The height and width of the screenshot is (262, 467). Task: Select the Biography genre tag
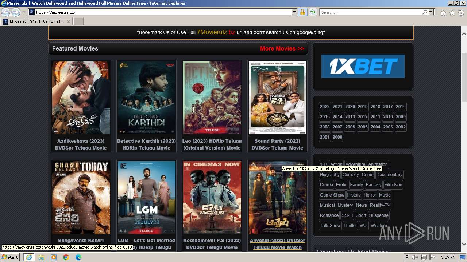coord(330,175)
